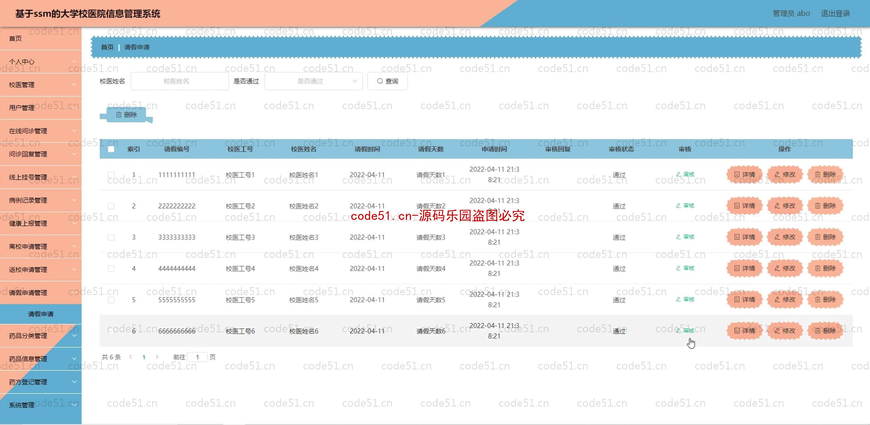Expand 药品信息管理 sidebar menu
The height and width of the screenshot is (425, 870).
[40, 359]
